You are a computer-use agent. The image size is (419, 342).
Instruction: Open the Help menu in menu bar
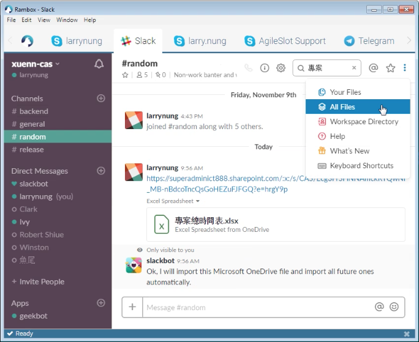point(90,20)
